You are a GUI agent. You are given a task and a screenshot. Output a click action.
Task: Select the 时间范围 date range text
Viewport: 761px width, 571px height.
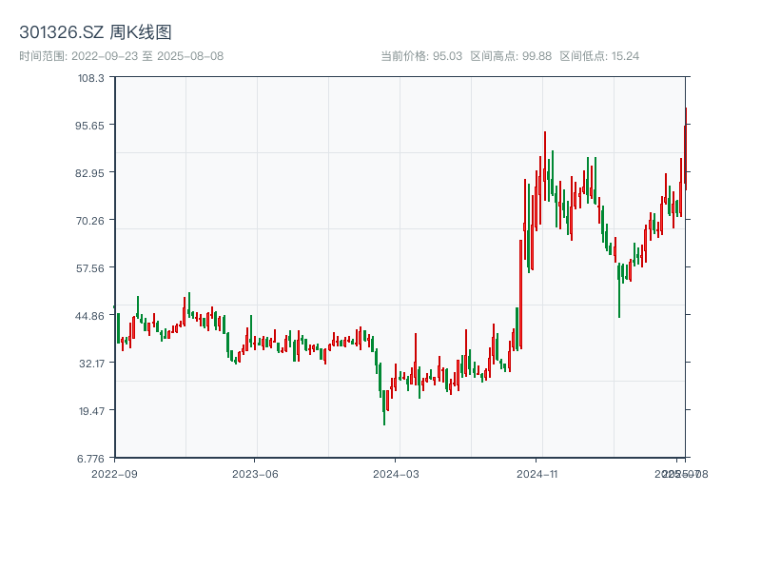point(122,56)
